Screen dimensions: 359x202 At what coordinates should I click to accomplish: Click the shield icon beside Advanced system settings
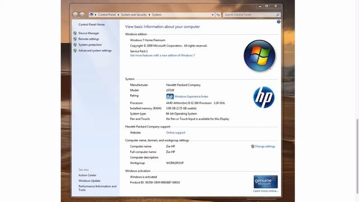tap(75, 50)
